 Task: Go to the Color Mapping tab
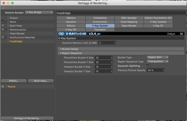[129, 22]
